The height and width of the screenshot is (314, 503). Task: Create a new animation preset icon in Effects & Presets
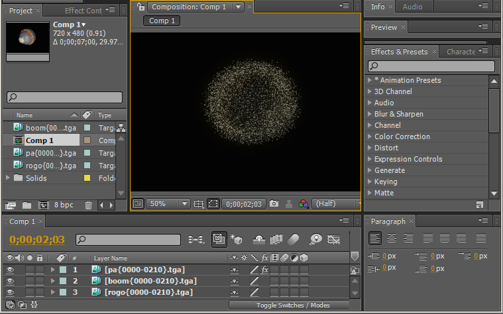point(480,205)
